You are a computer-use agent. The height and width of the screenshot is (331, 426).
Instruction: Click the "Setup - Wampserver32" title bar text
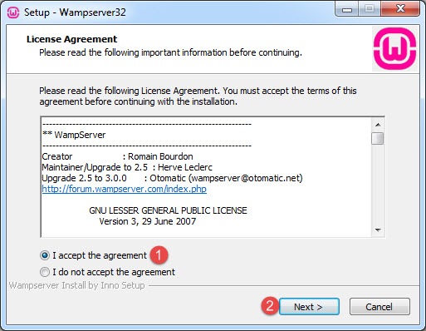75,12
